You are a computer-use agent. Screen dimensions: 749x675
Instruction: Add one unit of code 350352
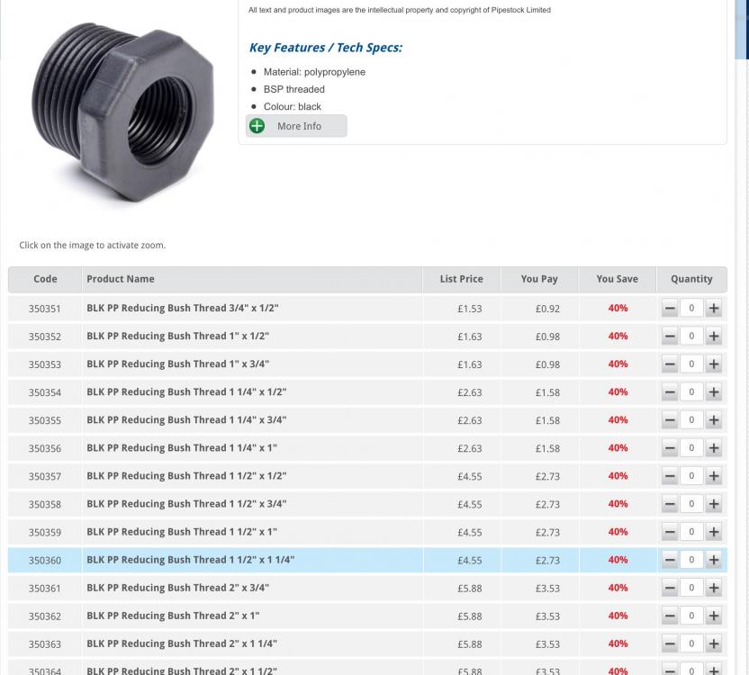(x=714, y=337)
